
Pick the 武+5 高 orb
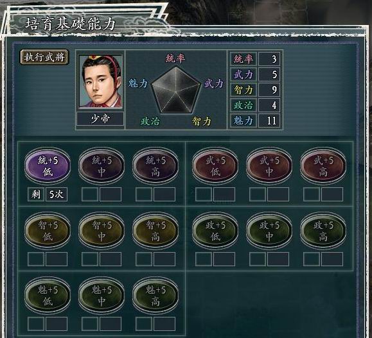click(x=323, y=165)
